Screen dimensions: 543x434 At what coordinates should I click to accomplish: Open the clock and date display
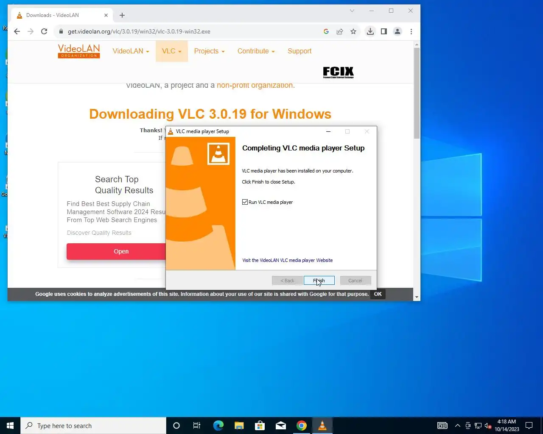click(507, 426)
